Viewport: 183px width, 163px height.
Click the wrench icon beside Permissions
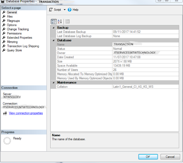(x=4, y=33)
